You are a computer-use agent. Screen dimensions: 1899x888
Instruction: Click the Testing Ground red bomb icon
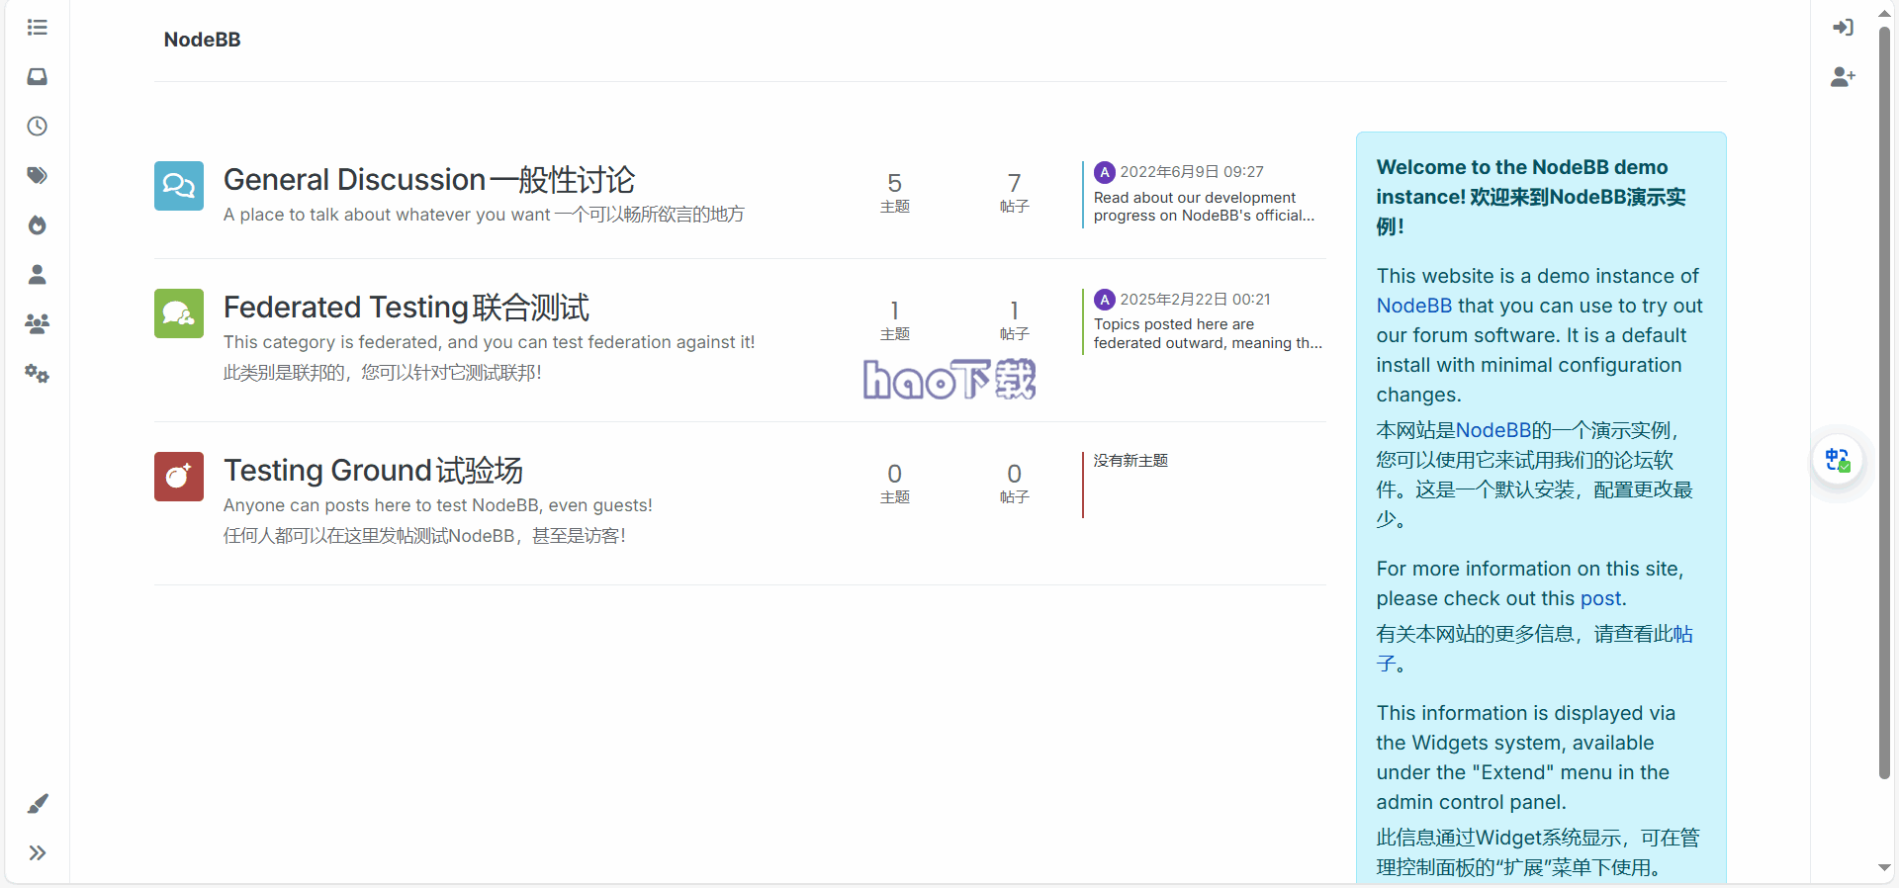click(x=179, y=477)
